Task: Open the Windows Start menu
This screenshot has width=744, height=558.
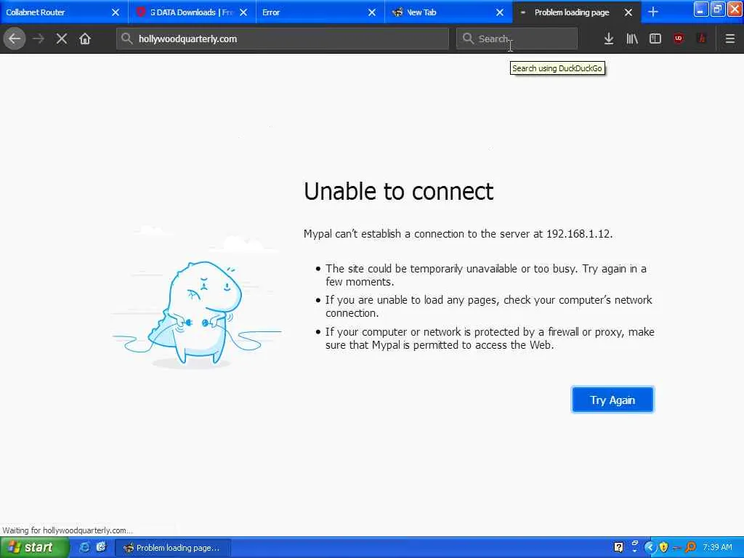Action: (x=34, y=548)
